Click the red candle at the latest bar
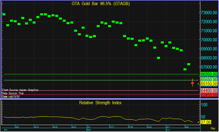The image size is (219, 132). coord(192,83)
